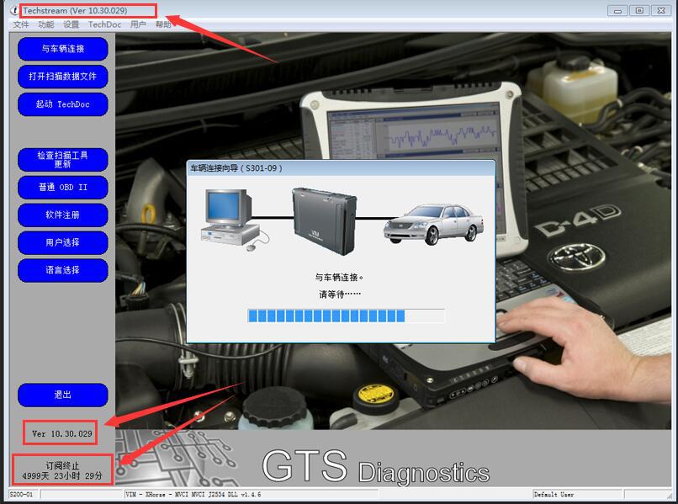Click the Techstream (Ver 10.30.029) title text
This screenshot has height=504, width=678.
pyautogui.click(x=75, y=10)
